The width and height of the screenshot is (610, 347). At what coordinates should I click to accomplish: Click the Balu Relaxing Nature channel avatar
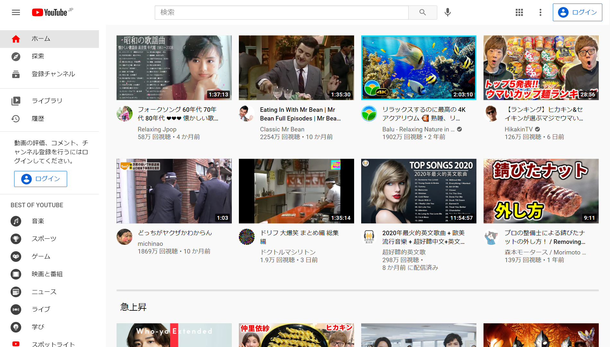click(369, 113)
